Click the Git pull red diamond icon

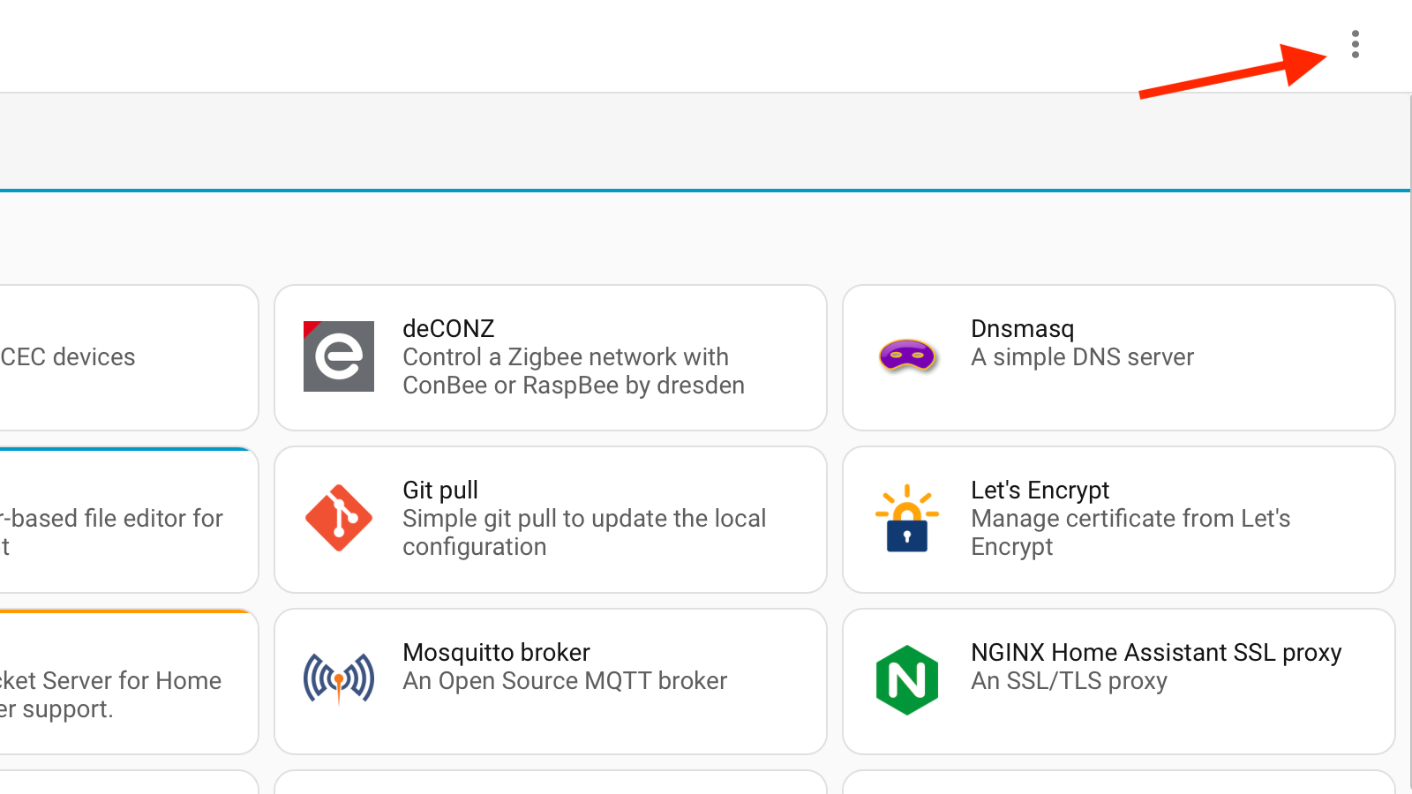click(x=339, y=518)
